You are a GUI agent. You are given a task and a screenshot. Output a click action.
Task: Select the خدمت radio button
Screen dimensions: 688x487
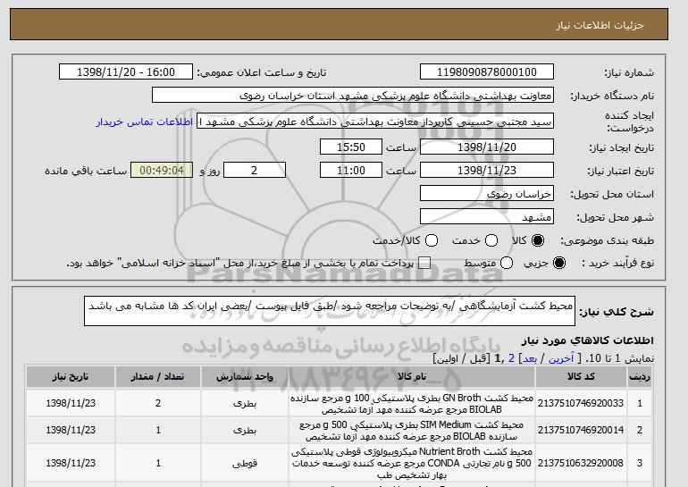pos(491,240)
